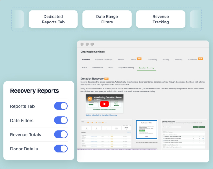Select the Setup sub-tab
The height and width of the screenshot is (169, 213).
click(85, 68)
